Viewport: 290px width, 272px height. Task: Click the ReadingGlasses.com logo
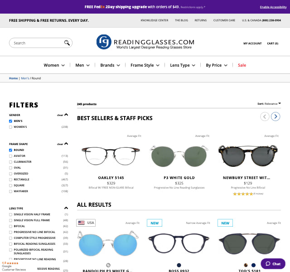(x=145, y=42)
